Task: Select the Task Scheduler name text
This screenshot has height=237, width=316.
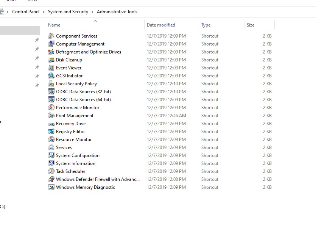Action: [70, 171]
